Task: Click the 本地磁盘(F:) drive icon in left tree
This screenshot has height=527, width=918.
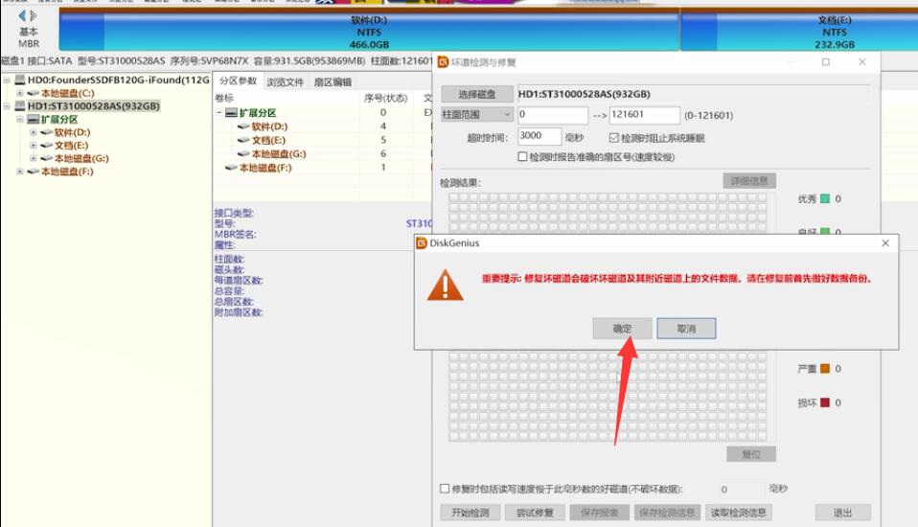Action: coord(34,171)
